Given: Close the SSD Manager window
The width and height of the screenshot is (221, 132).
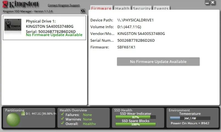Looking at the screenshot, I should point(213,2).
